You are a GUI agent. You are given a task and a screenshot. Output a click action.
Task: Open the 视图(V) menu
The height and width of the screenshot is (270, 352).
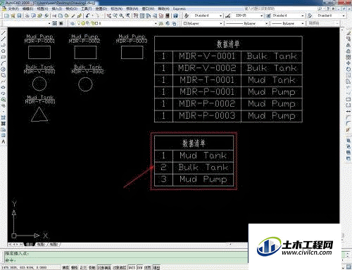click(42, 8)
